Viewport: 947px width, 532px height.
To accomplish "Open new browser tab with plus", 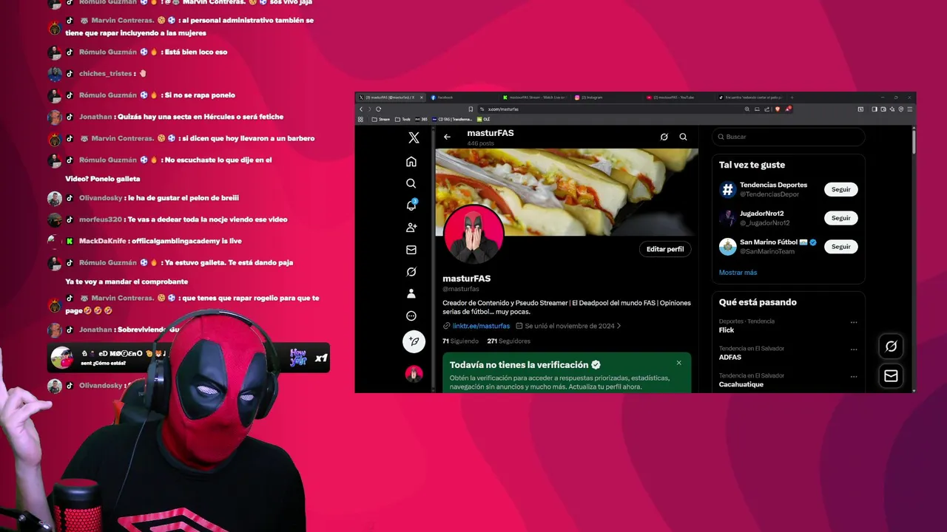I will pos(792,98).
